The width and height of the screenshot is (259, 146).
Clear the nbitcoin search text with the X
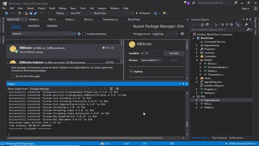(72, 34)
